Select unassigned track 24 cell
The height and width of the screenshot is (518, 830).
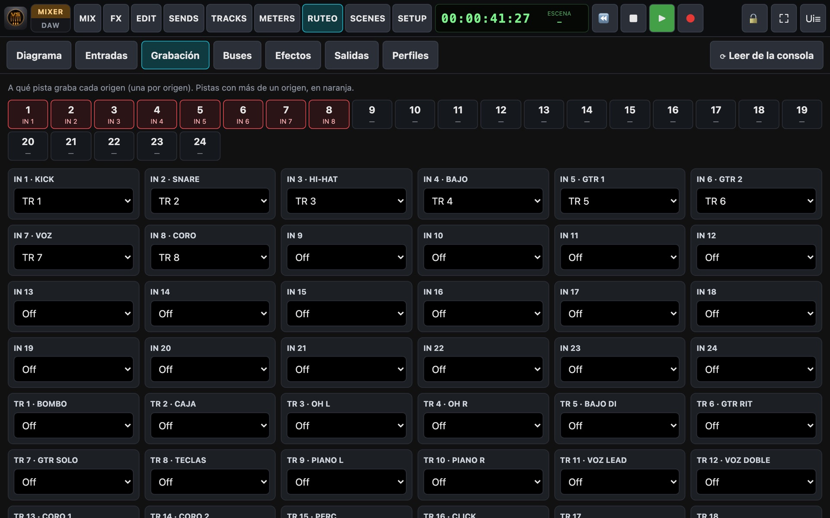(x=200, y=146)
